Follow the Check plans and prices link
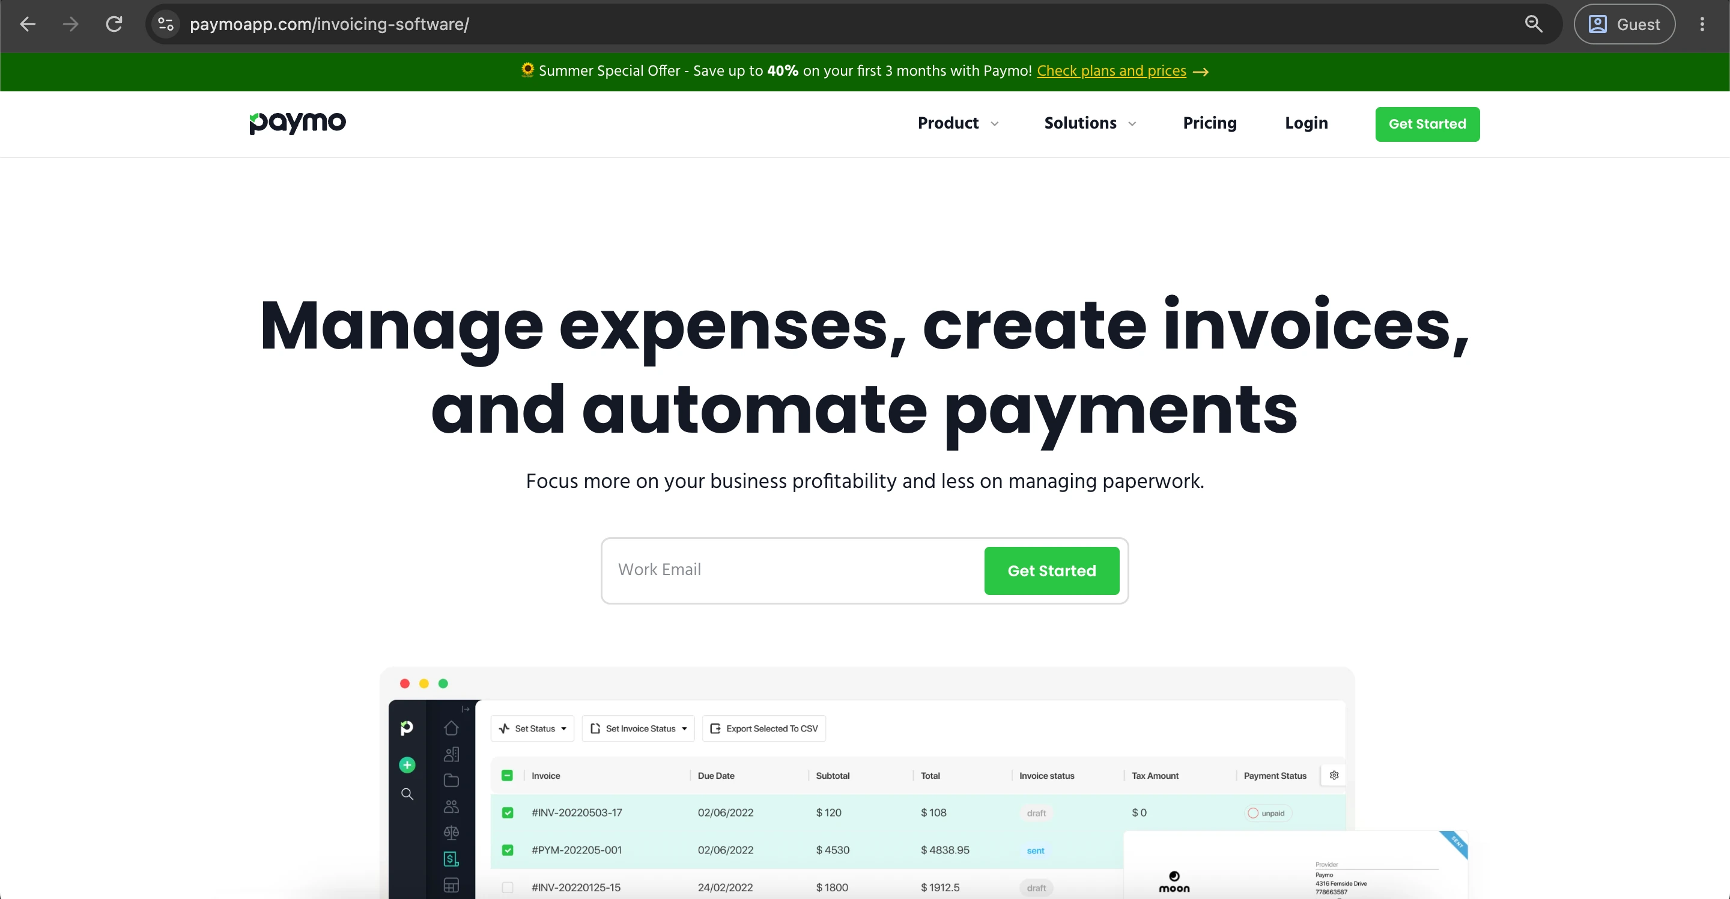1730x899 pixels. point(1111,70)
